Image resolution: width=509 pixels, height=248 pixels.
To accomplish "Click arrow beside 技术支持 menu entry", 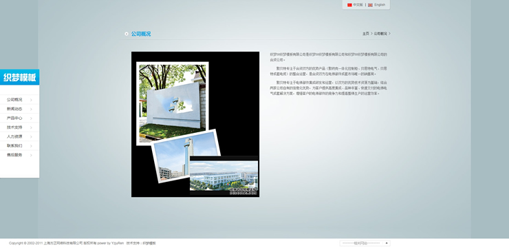I will (x=31, y=127).
